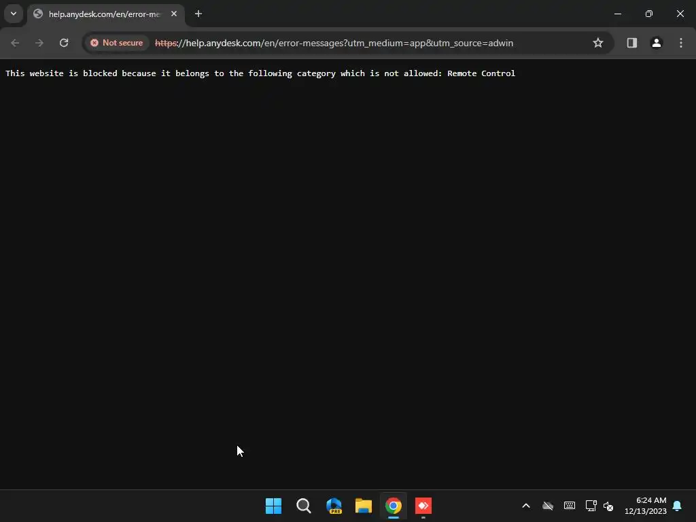Open the Chrome three-dot menu
This screenshot has width=696, height=522.
pyautogui.click(x=681, y=43)
